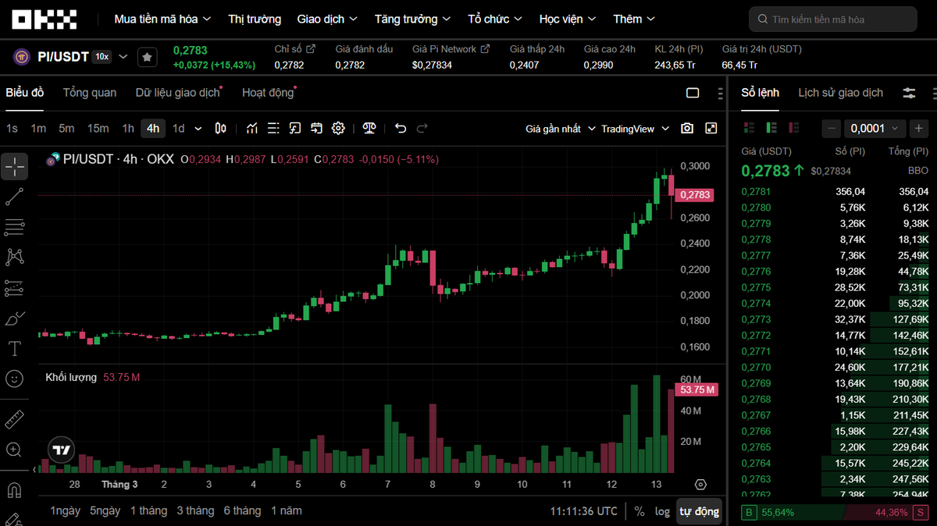Open chart time axis settings gear
Screen dimensions: 937x526
click(x=700, y=485)
